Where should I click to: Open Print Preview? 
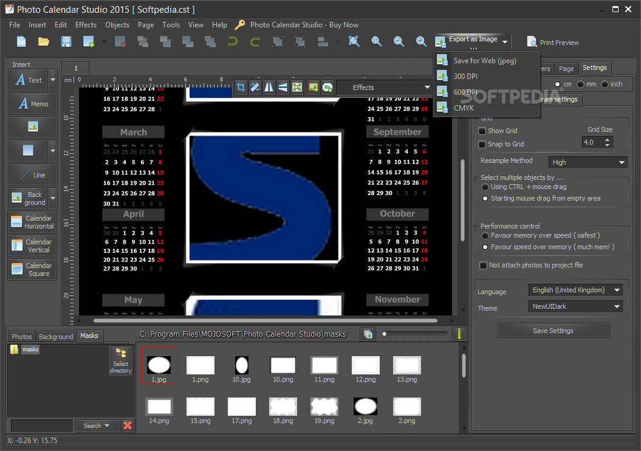point(553,42)
